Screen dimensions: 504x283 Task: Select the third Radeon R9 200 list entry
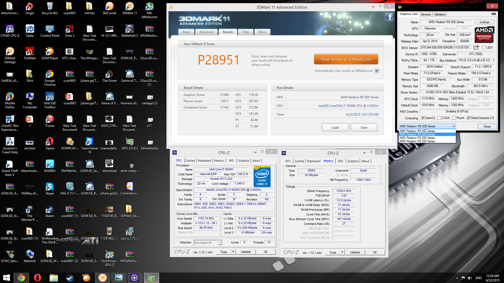tap(417, 138)
